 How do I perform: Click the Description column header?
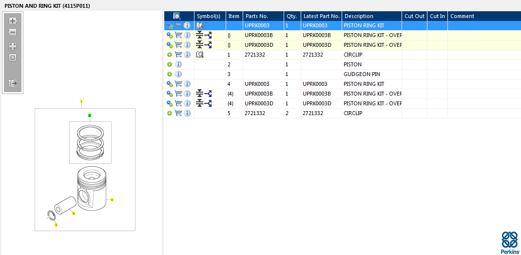click(x=359, y=16)
